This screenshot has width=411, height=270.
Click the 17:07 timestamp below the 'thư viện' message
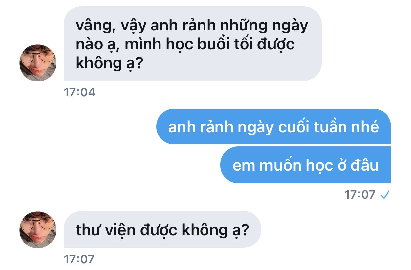tap(79, 259)
